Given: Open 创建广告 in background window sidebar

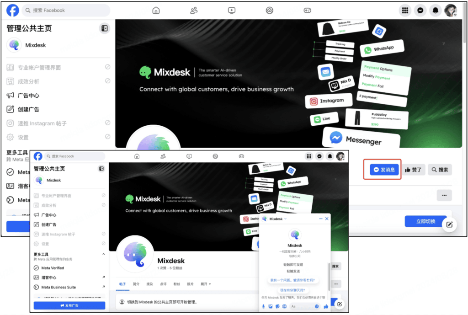Looking at the screenshot, I should (58, 109).
